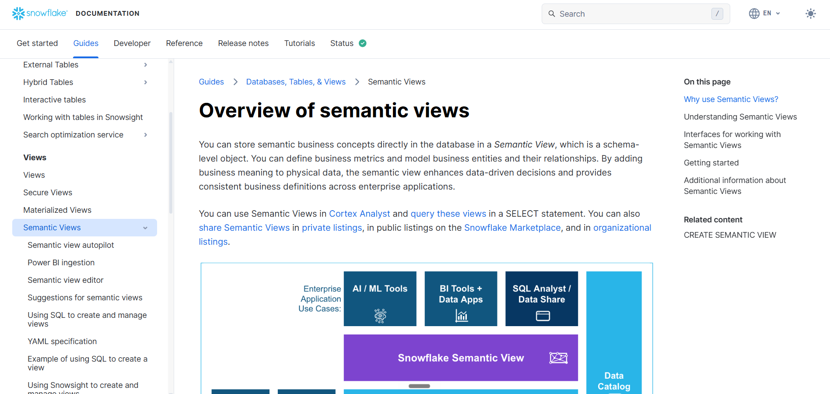Switch to the Developer tab
This screenshot has height=394, width=830.
tap(132, 43)
